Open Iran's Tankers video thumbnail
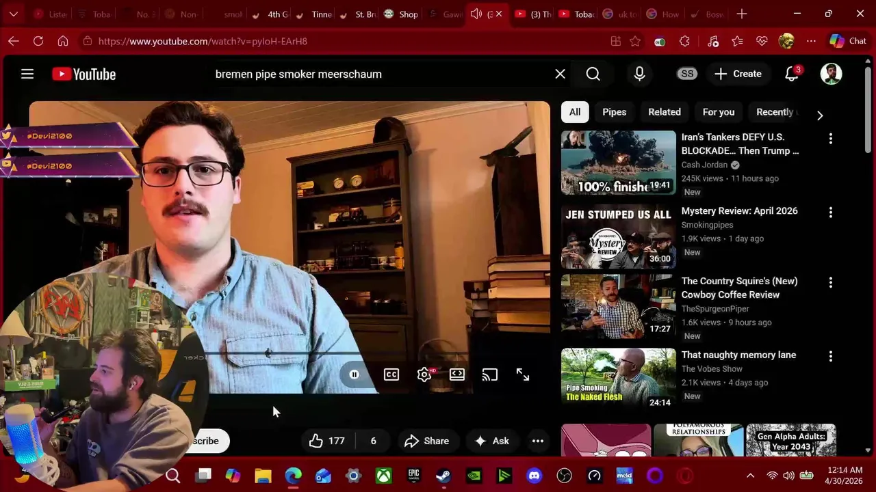The width and height of the screenshot is (876, 492). [x=619, y=163]
